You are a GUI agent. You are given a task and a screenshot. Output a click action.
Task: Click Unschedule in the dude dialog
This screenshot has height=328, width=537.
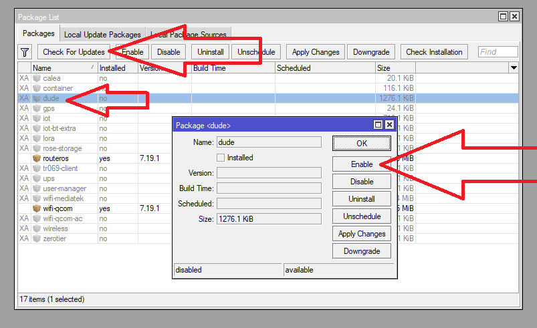pos(362,216)
